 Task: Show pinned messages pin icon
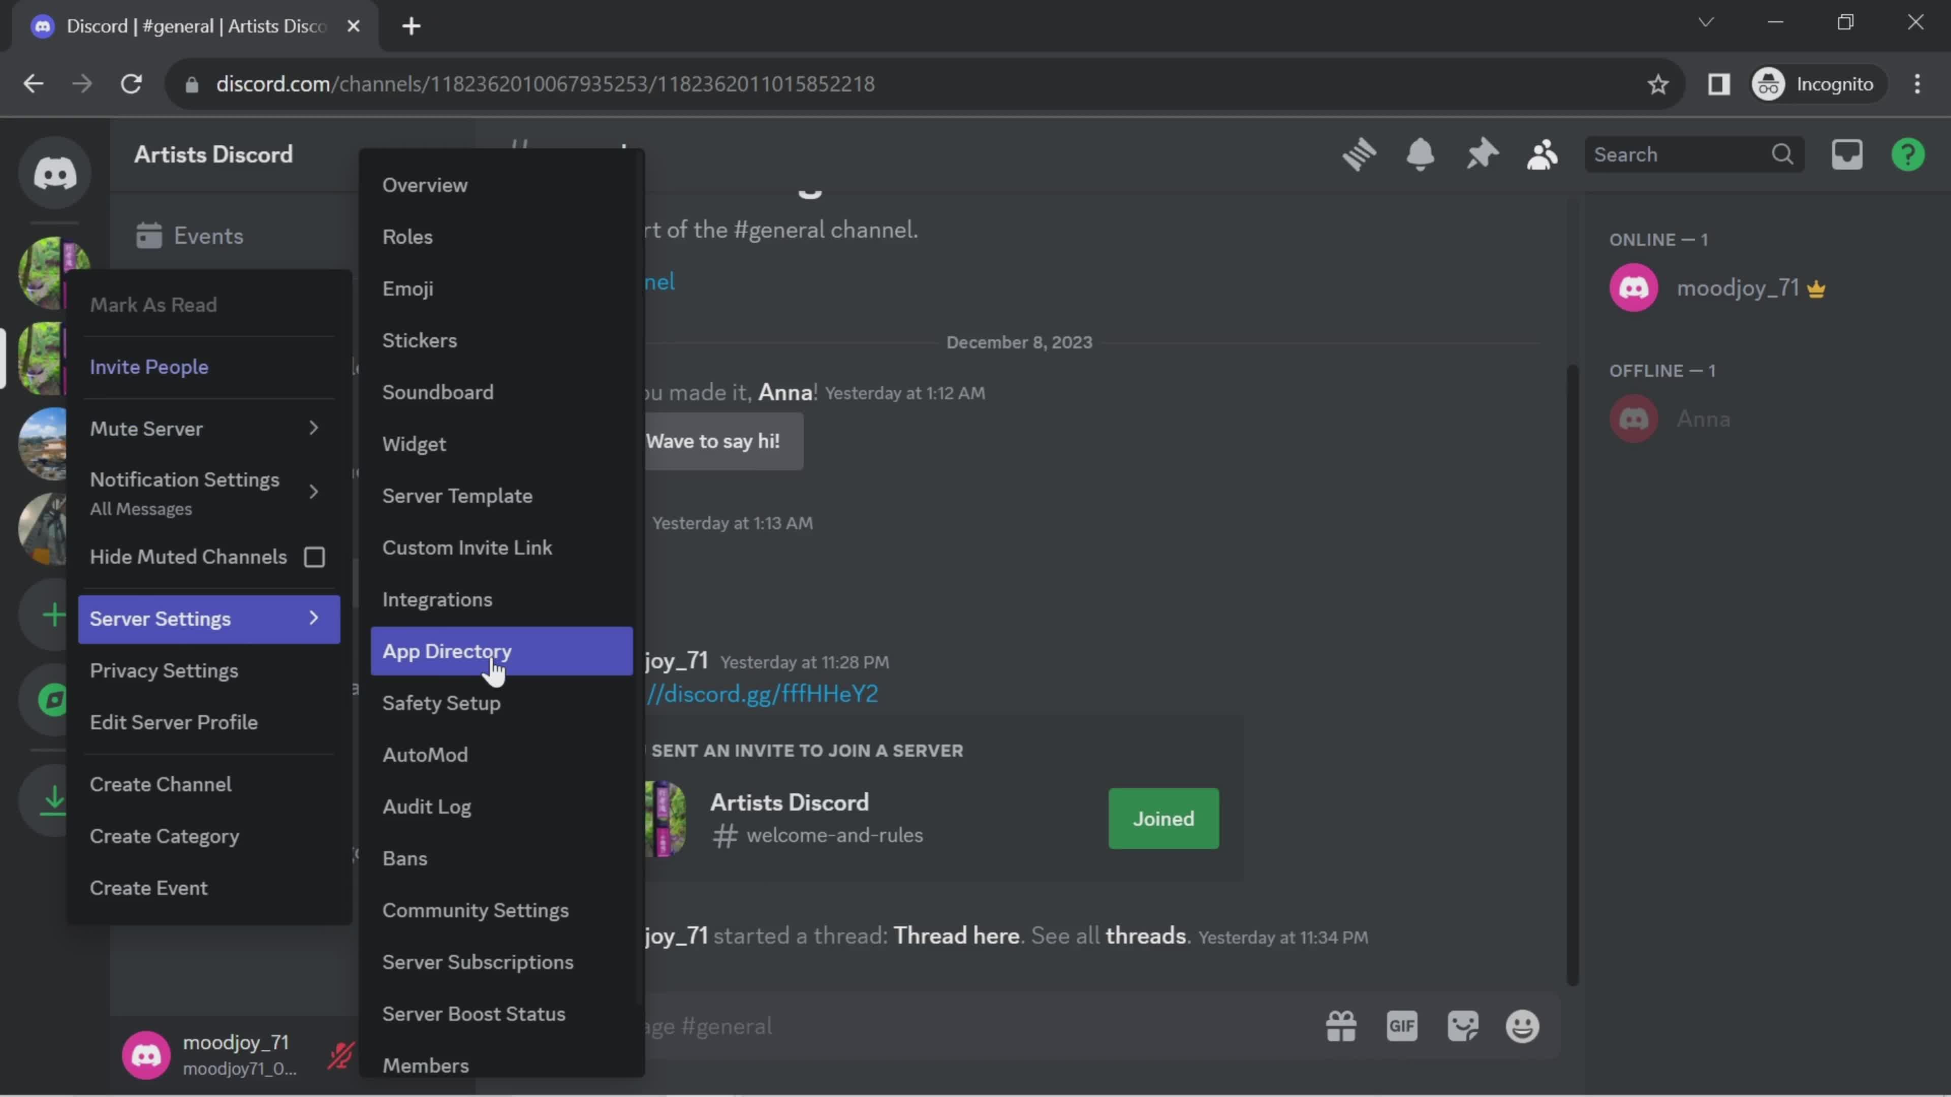coord(1482,154)
